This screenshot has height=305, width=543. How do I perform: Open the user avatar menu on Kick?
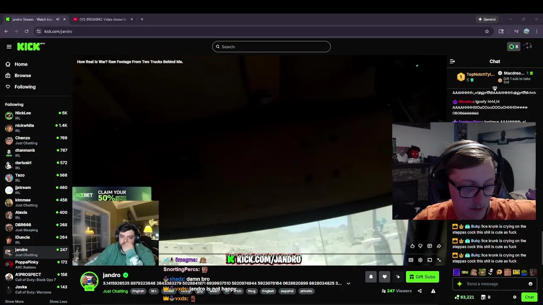(528, 47)
